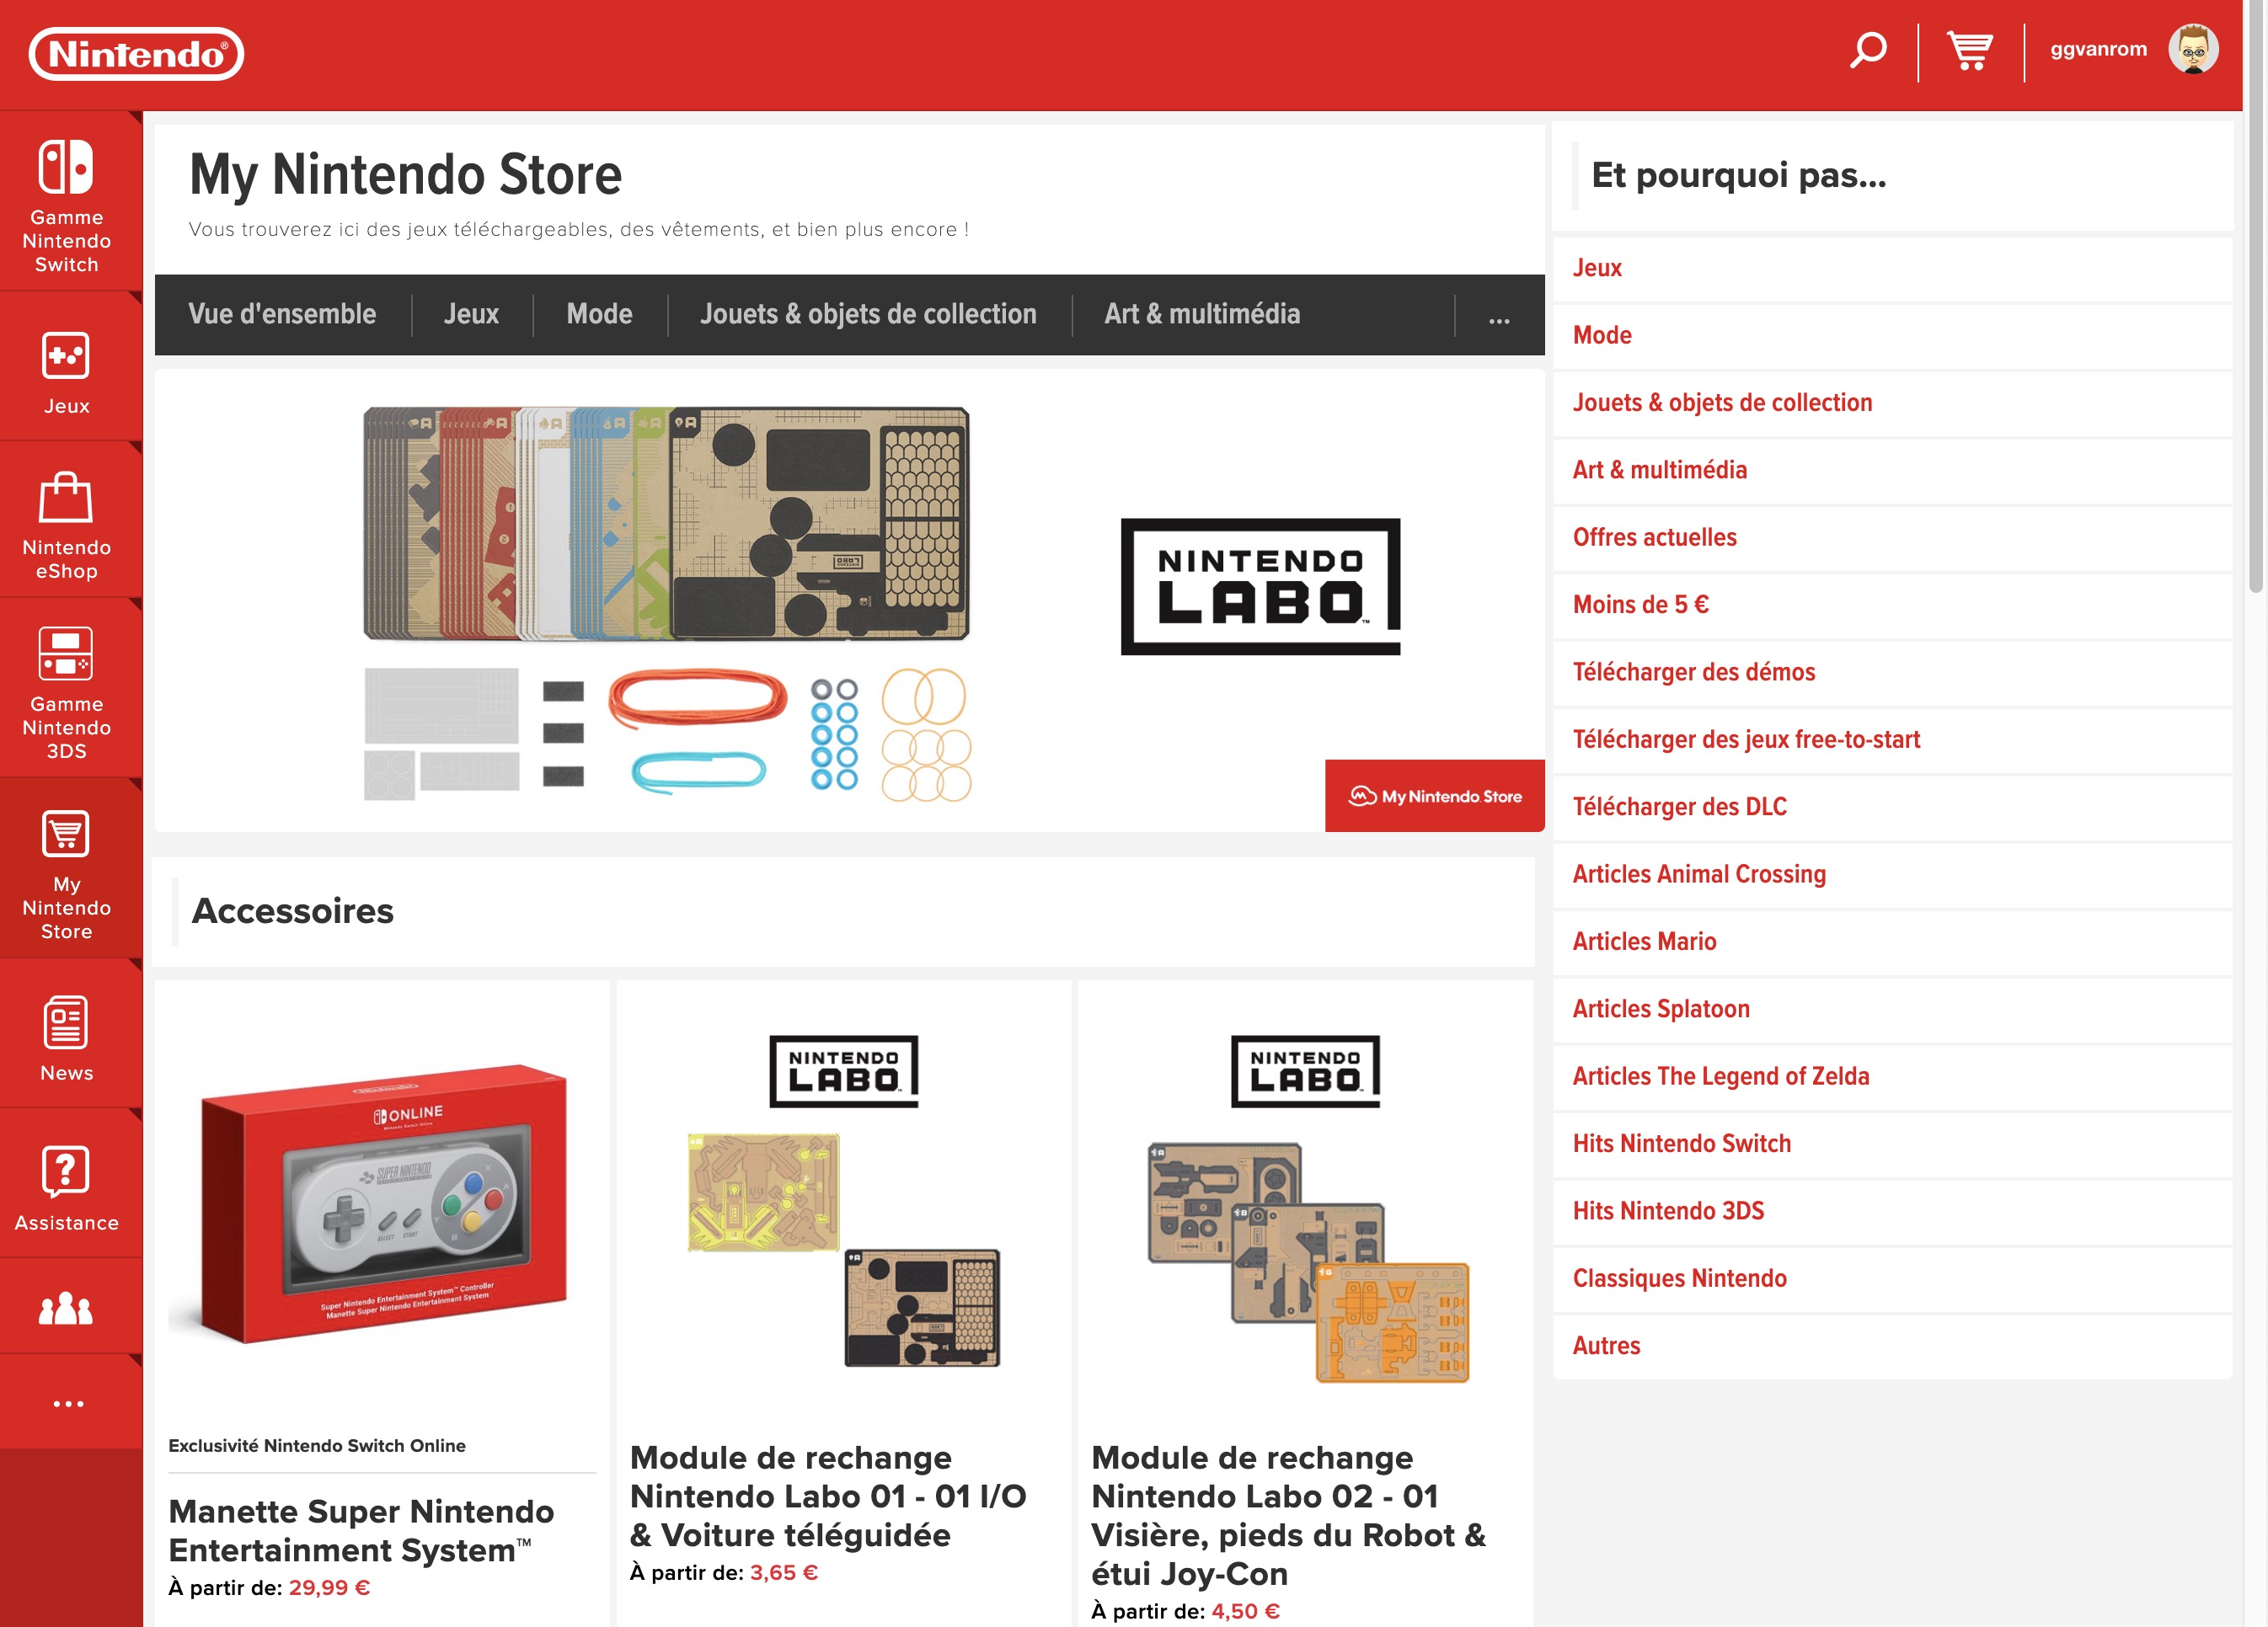
Task: Open the shopping cart icon
Action: click(x=1970, y=51)
